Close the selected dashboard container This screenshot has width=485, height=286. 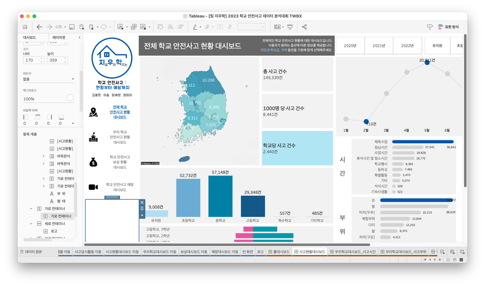pyautogui.click(x=142, y=203)
